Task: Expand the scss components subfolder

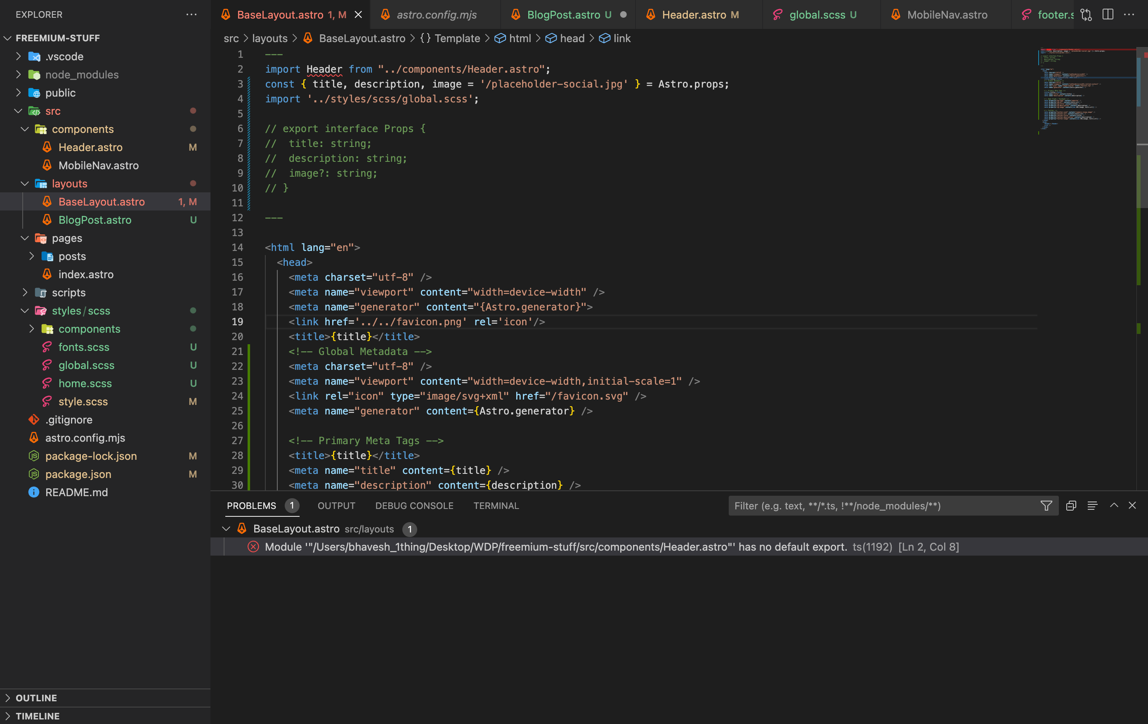Action: click(x=31, y=329)
